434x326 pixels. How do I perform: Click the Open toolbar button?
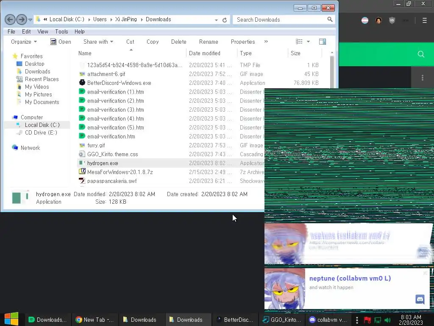(61, 42)
